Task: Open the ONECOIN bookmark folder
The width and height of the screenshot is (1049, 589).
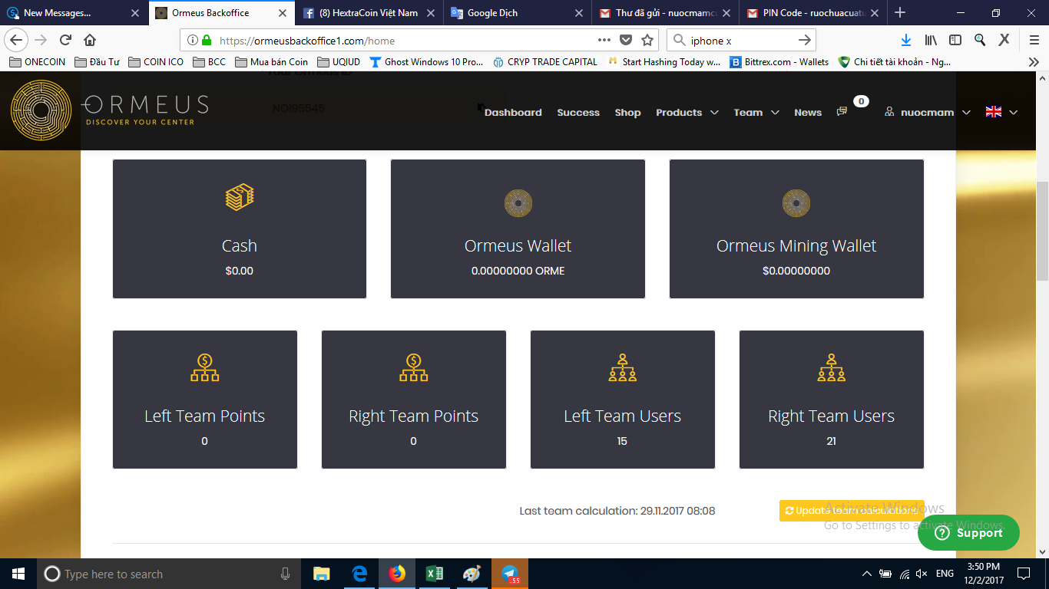Action: [38, 62]
